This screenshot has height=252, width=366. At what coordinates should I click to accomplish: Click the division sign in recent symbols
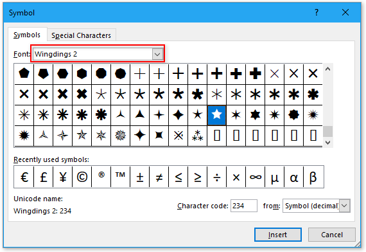point(217,177)
